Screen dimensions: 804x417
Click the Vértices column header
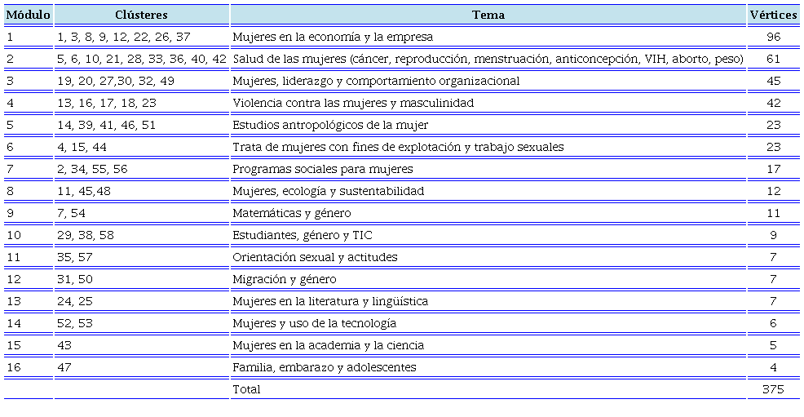point(773,15)
